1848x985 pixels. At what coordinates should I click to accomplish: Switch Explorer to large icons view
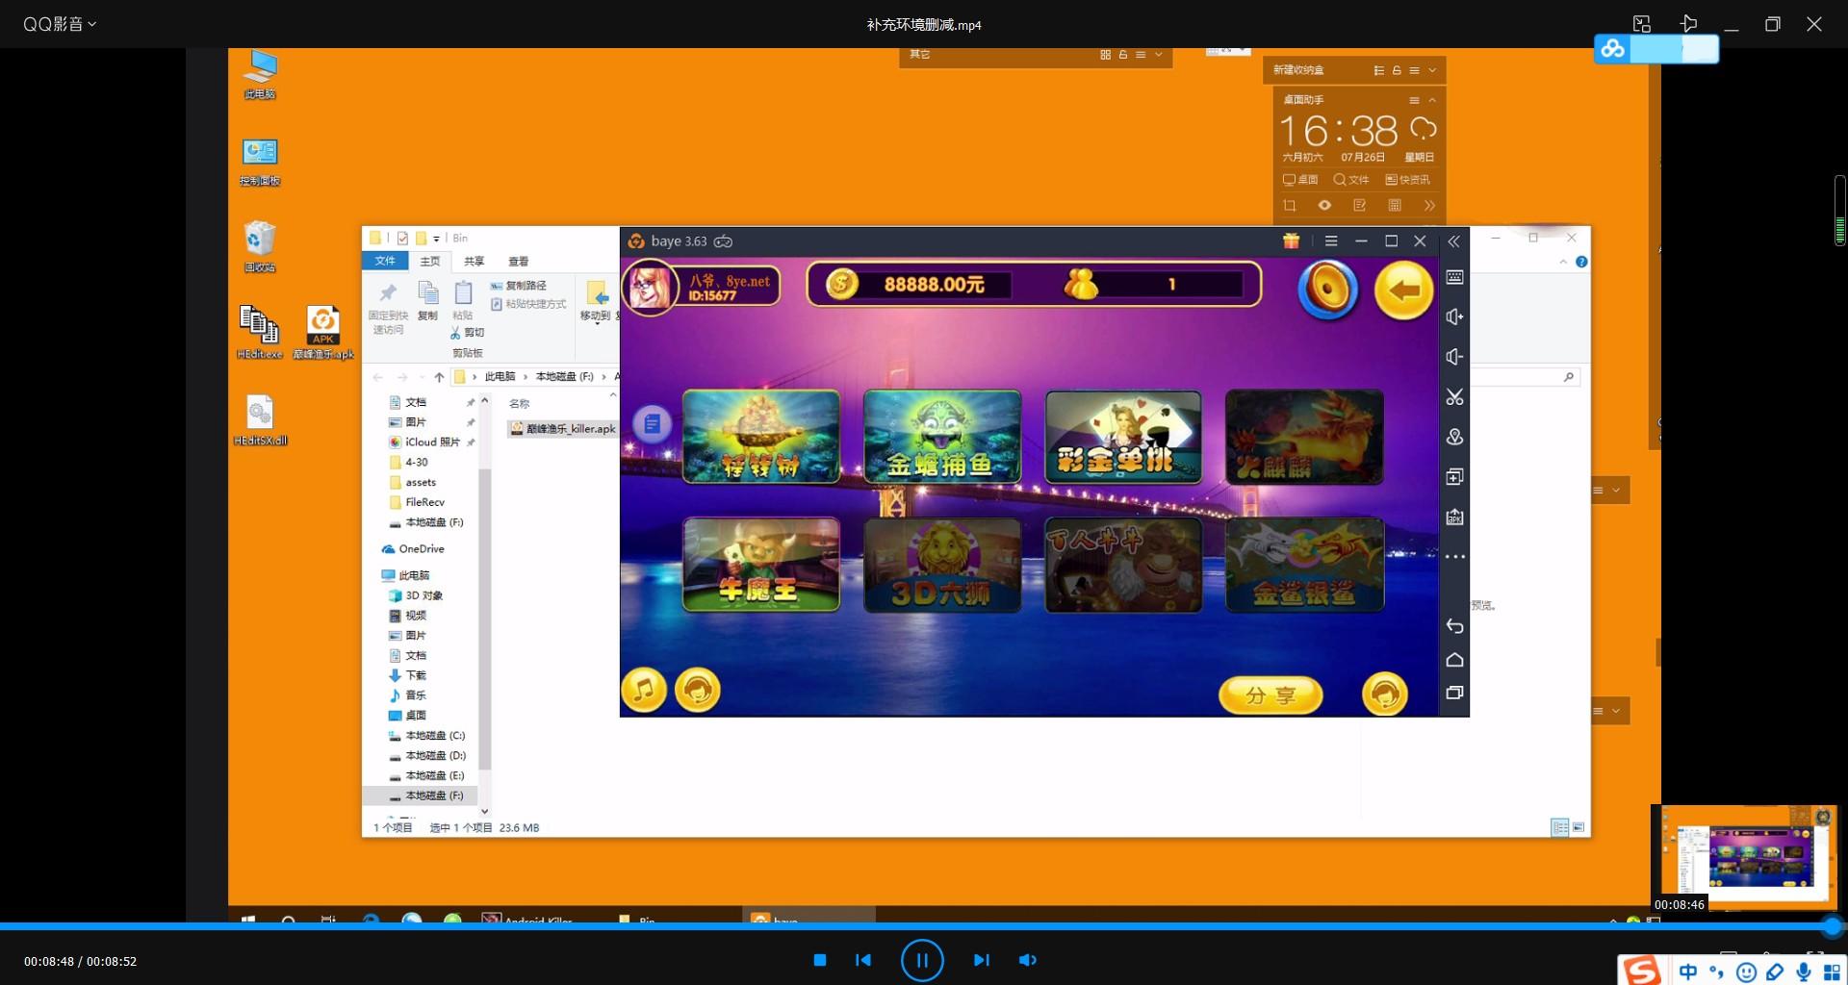[x=1578, y=827]
